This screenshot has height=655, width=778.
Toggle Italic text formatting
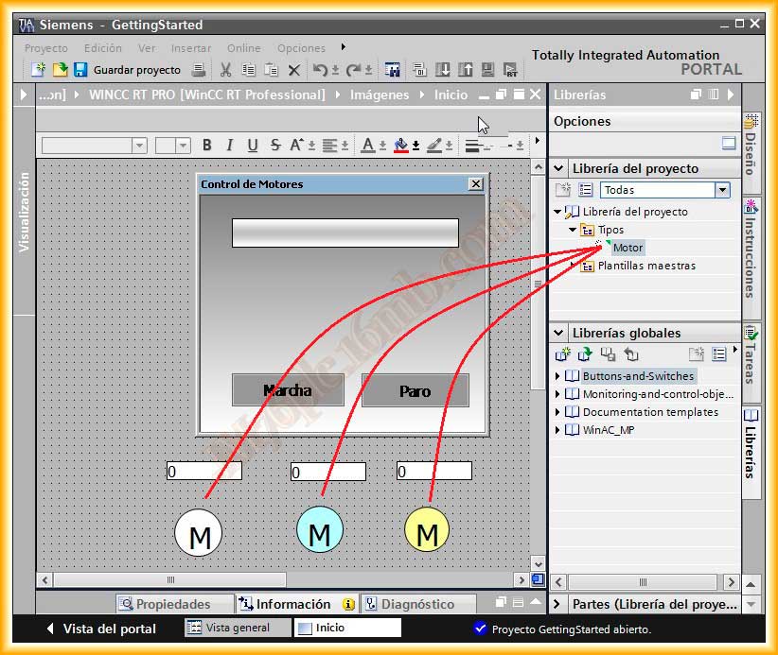coord(228,146)
